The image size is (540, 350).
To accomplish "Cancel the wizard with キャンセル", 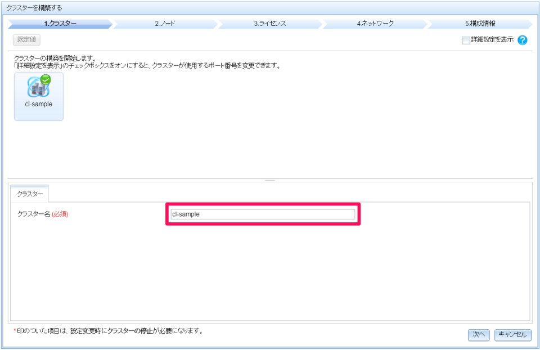I will [512, 335].
